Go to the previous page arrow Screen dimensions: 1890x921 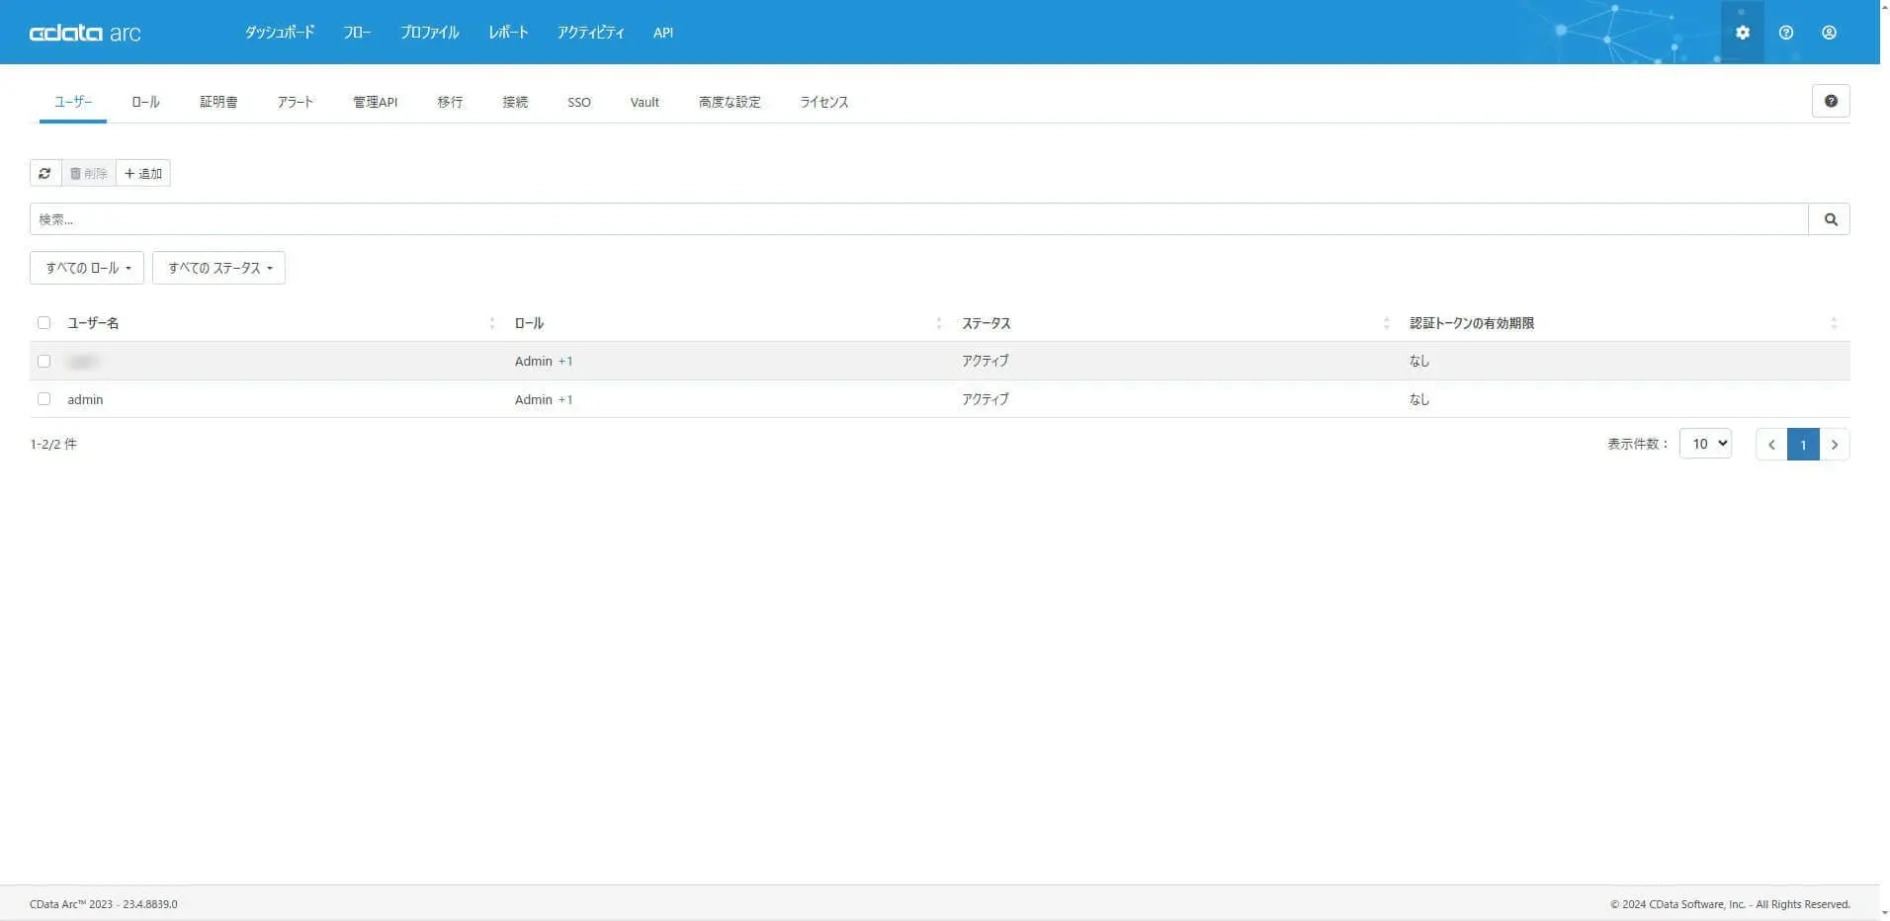coord(1771,444)
